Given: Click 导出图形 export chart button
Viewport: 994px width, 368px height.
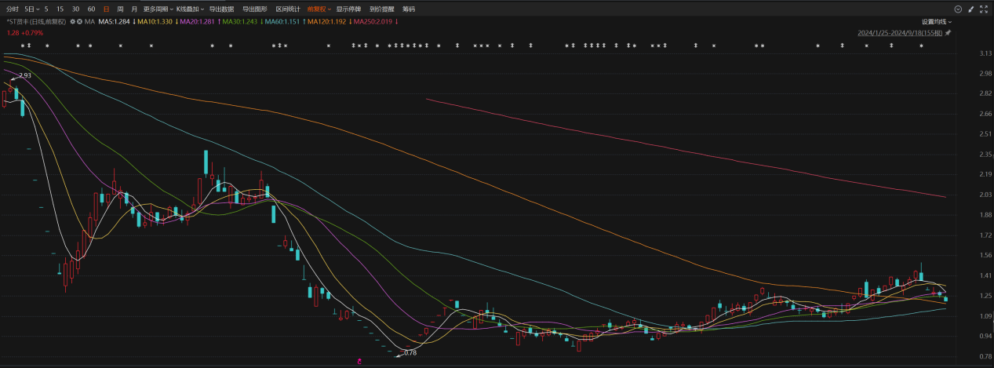Looking at the screenshot, I should [255, 9].
